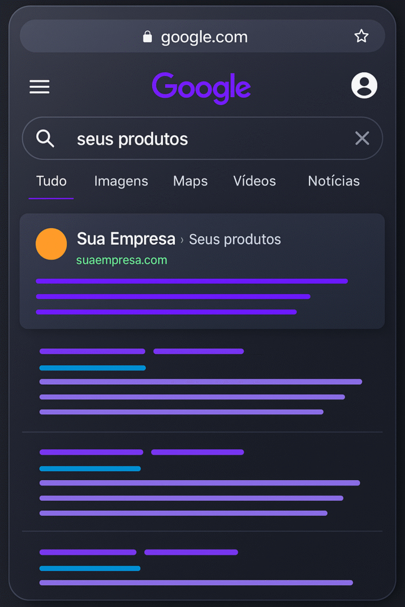Click the seus produtos search field
The image size is (405, 607).
pos(202,138)
